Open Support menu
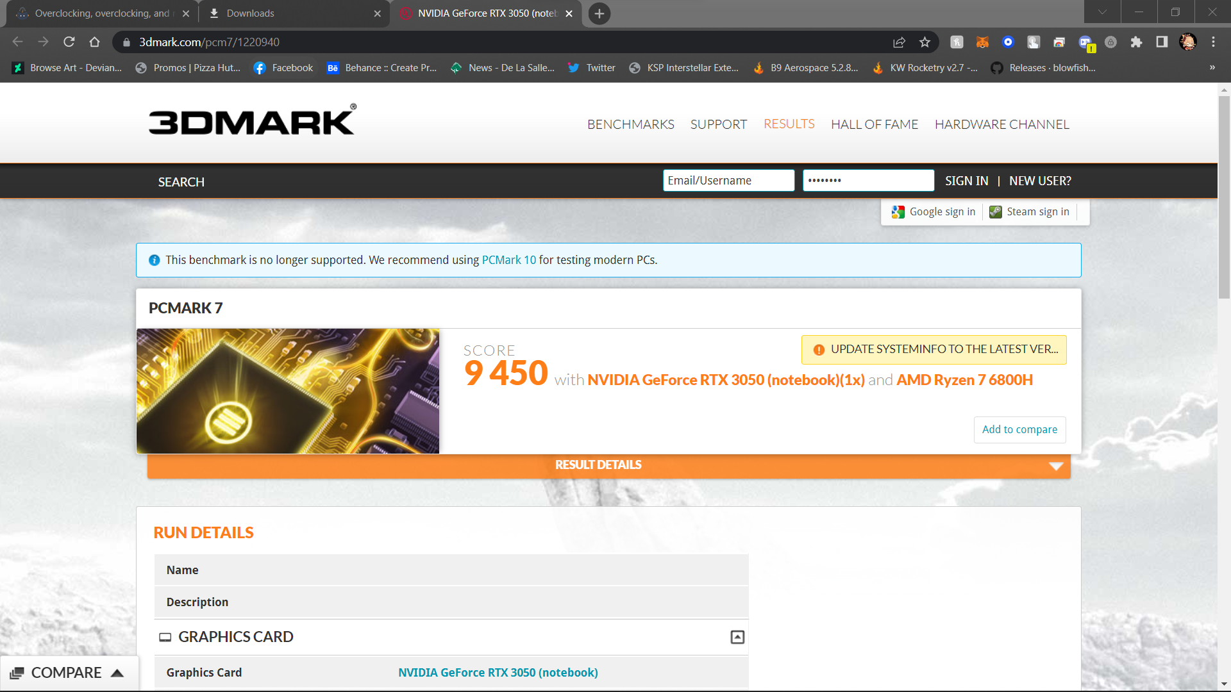The width and height of the screenshot is (1231, 692). point(719,124)
